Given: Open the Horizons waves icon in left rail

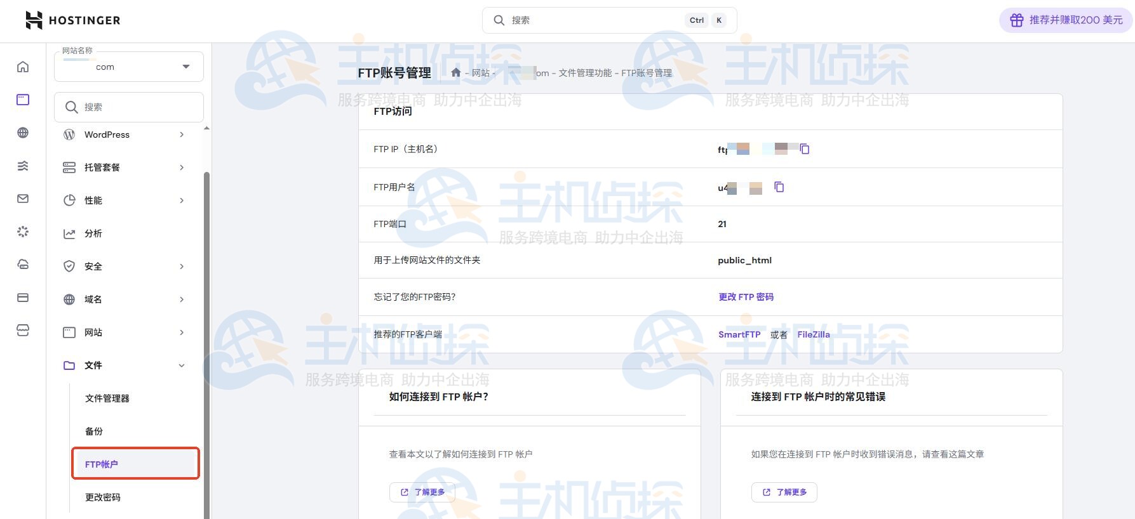Looking at the screenshot, I should coord(23,166).
